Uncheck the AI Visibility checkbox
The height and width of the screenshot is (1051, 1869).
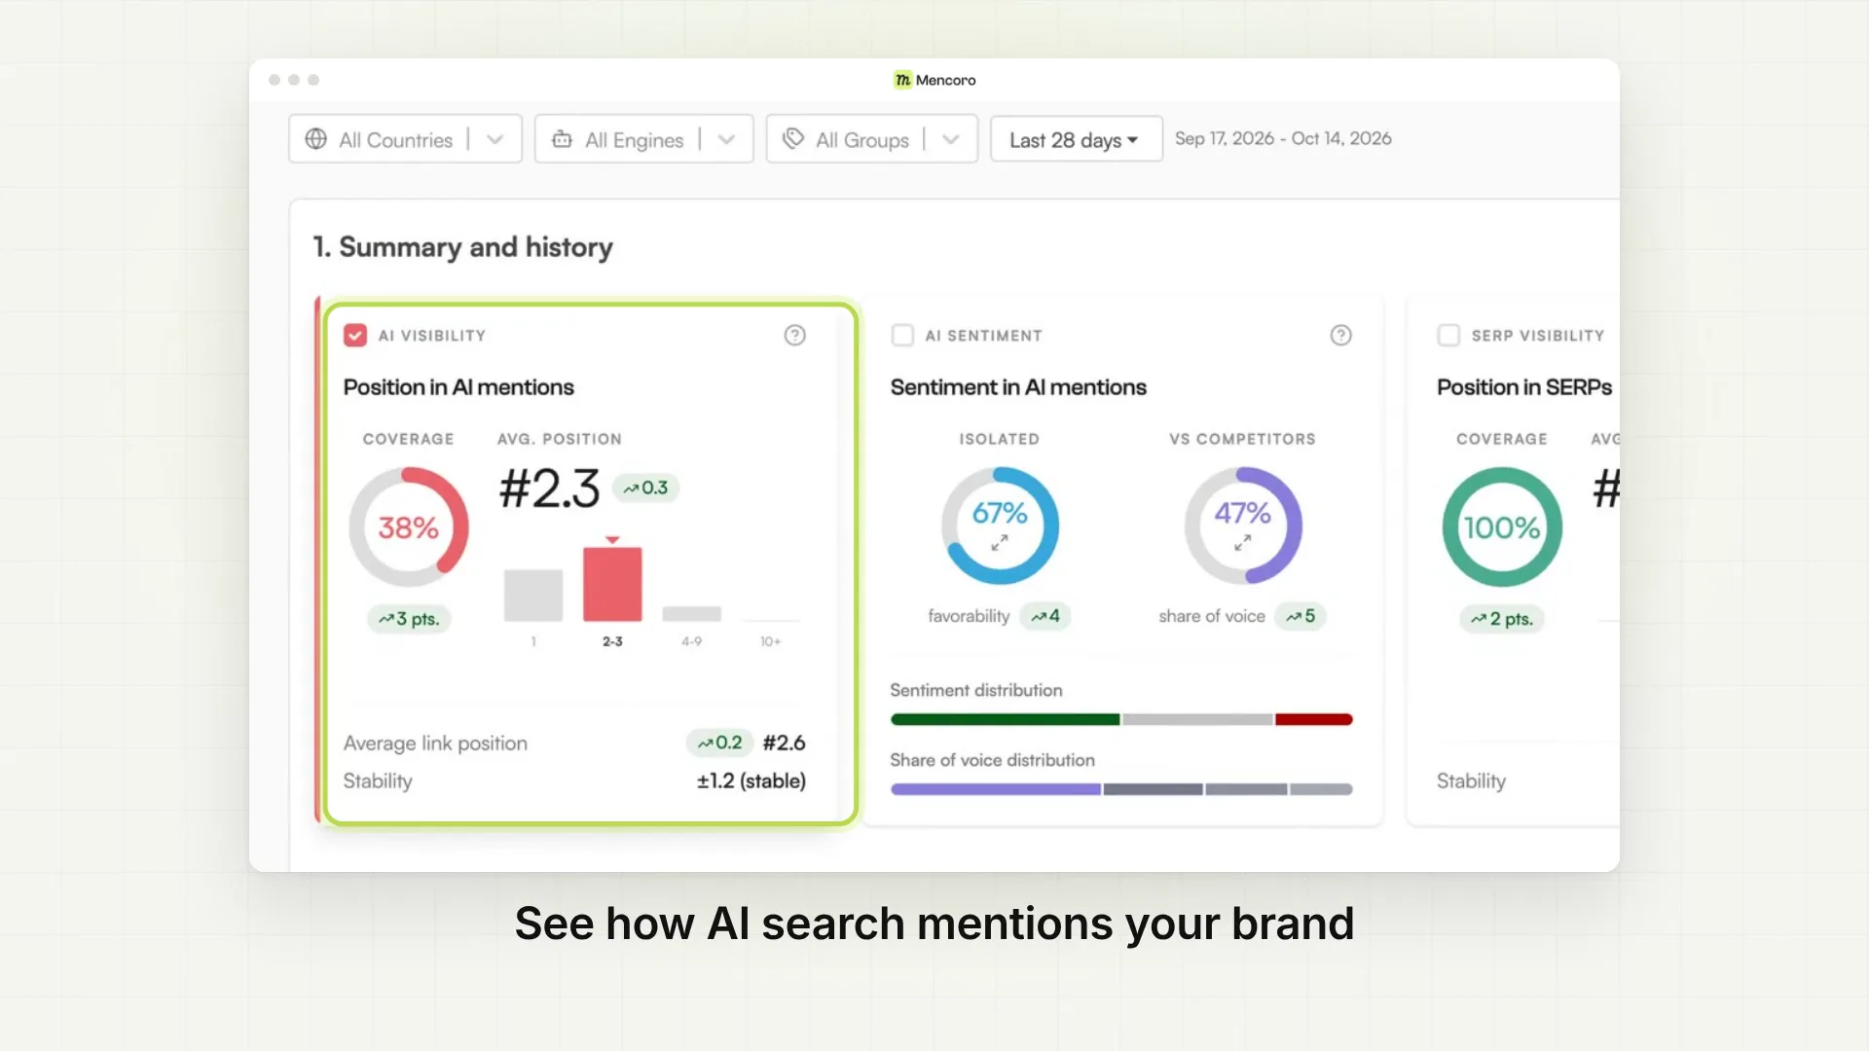tap(355, 335)
